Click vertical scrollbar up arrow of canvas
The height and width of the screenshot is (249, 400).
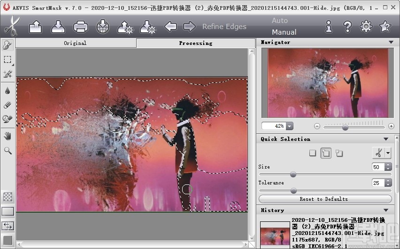coord(252,51)
